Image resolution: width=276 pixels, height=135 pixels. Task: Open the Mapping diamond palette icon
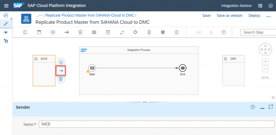point(135,32)
